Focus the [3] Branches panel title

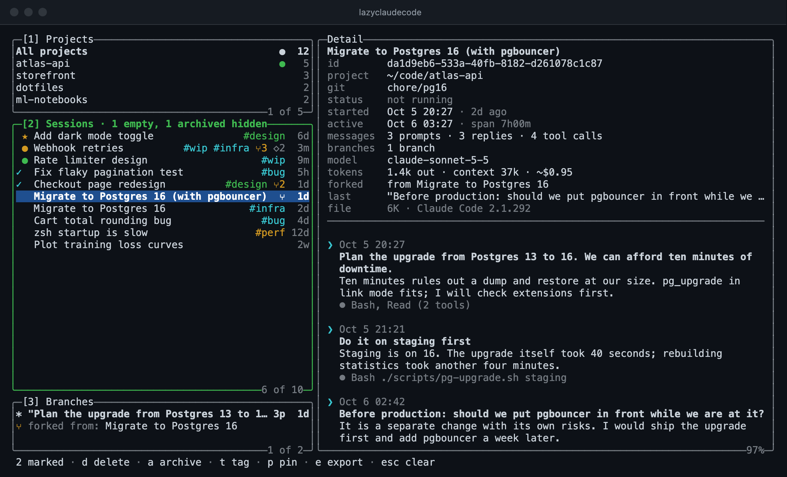[58, 402]
